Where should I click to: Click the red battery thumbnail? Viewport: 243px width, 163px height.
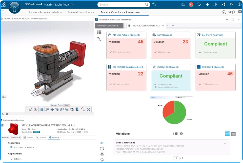(x=13, y=129)
